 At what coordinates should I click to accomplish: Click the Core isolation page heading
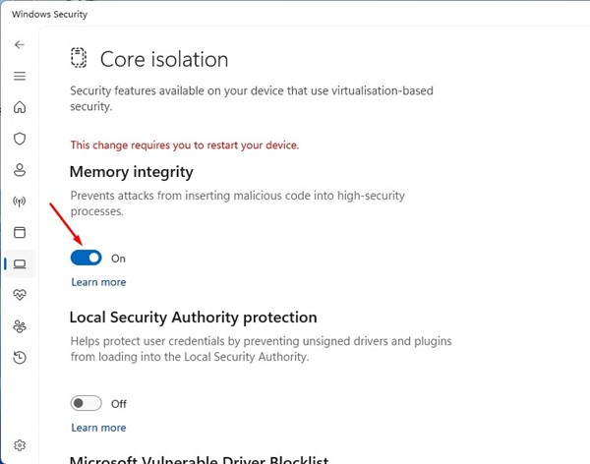click(164, 59)
